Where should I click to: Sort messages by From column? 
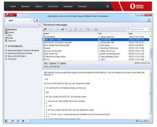(112, 34)
